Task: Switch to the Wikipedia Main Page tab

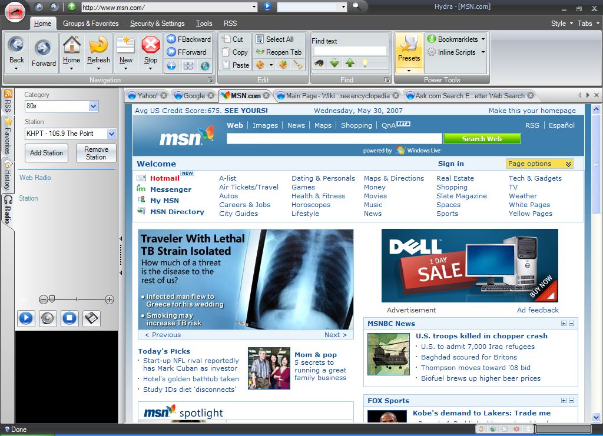Action: click(337, 96)
